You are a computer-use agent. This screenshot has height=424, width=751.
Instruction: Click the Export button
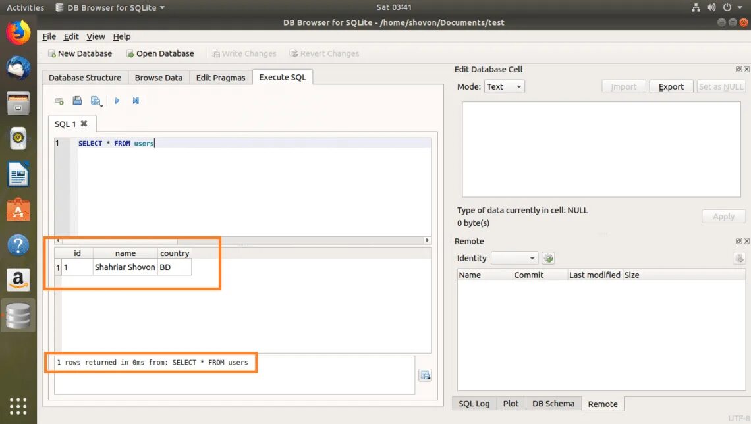tap(671, 87)
